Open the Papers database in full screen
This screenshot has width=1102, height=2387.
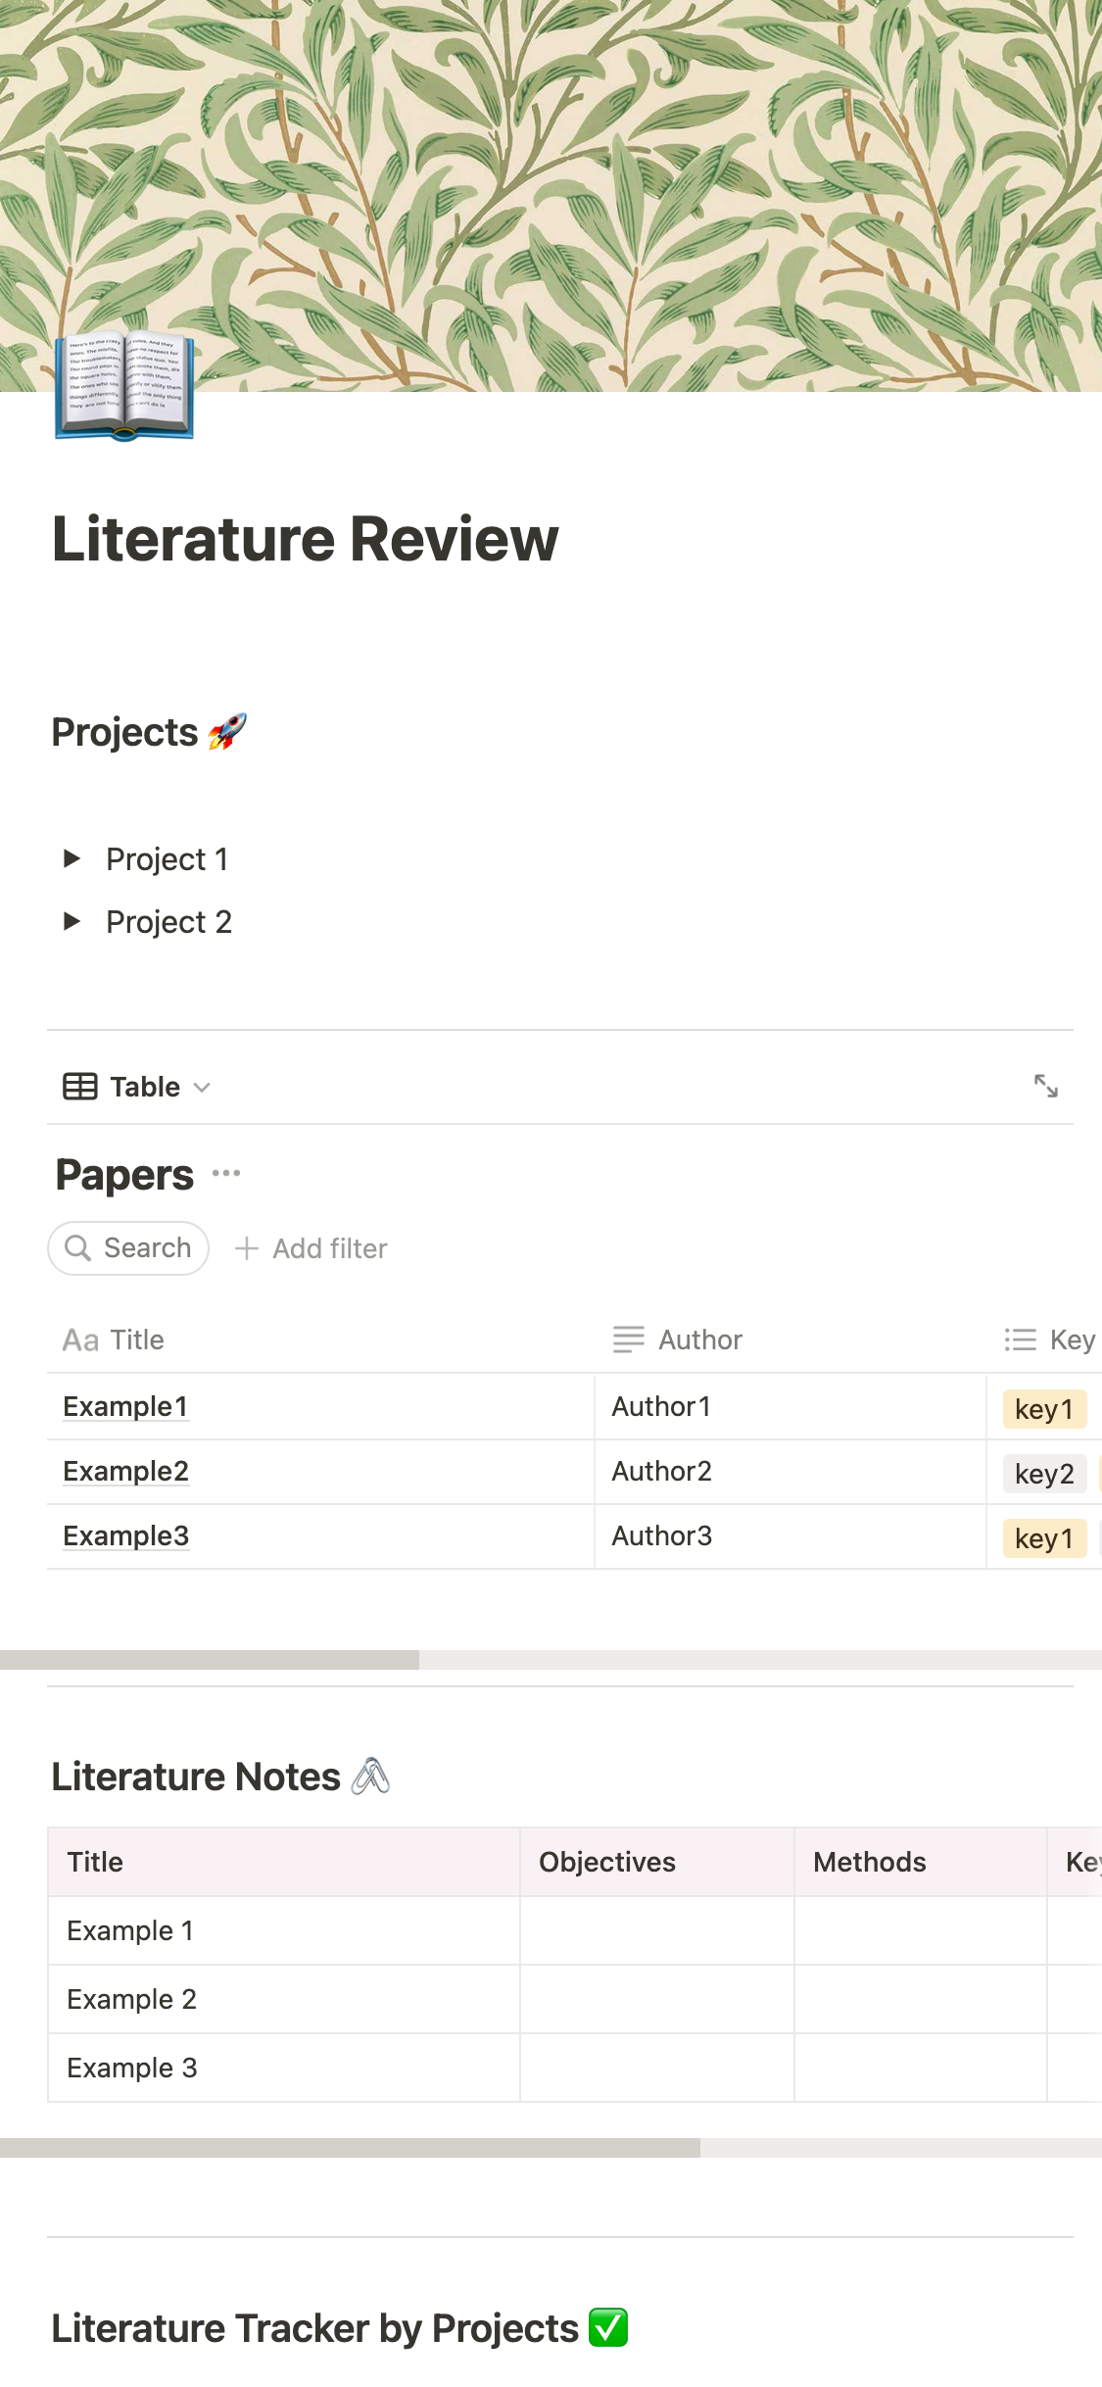pos(1046,1086)
